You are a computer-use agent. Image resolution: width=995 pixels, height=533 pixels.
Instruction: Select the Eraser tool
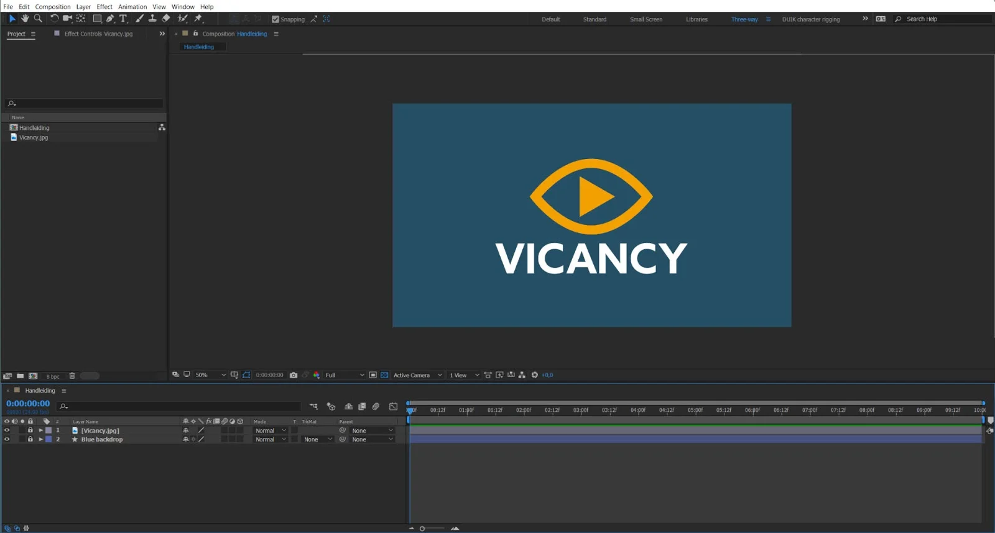165,19
